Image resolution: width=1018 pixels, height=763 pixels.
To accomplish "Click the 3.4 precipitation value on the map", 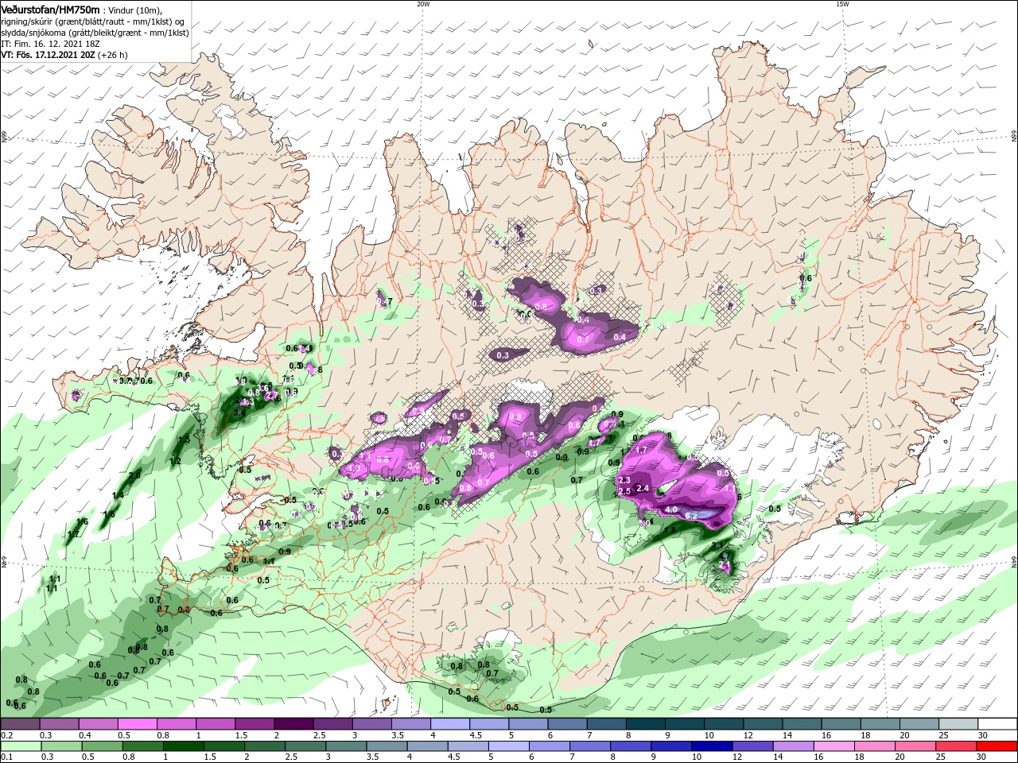I will (x=239, y=412).
